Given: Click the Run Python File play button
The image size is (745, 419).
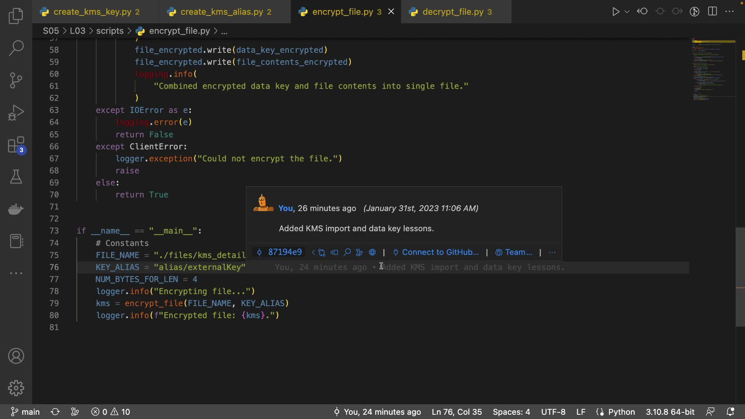Looking at the screenshot, I should [x=615, y=12].
